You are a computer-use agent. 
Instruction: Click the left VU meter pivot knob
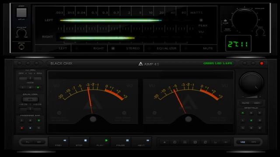coord(93,119)
